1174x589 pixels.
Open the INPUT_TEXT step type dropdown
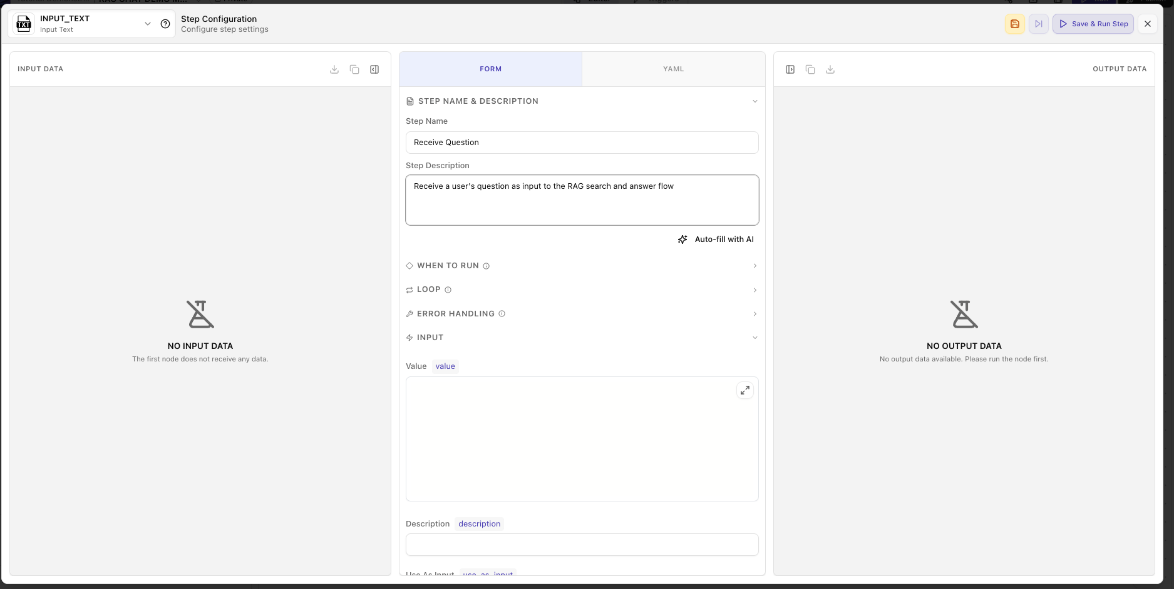click(148, 24)
